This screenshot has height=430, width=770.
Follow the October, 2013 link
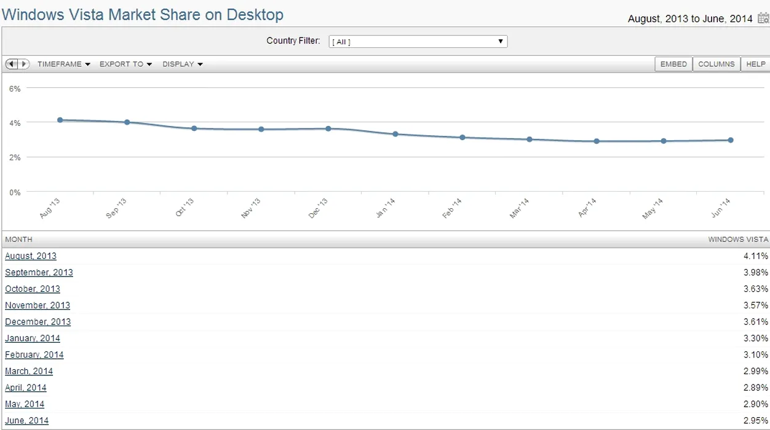(x=33, y=289)
